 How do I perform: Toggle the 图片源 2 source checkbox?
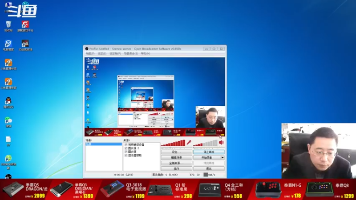[x=126, y=148]
